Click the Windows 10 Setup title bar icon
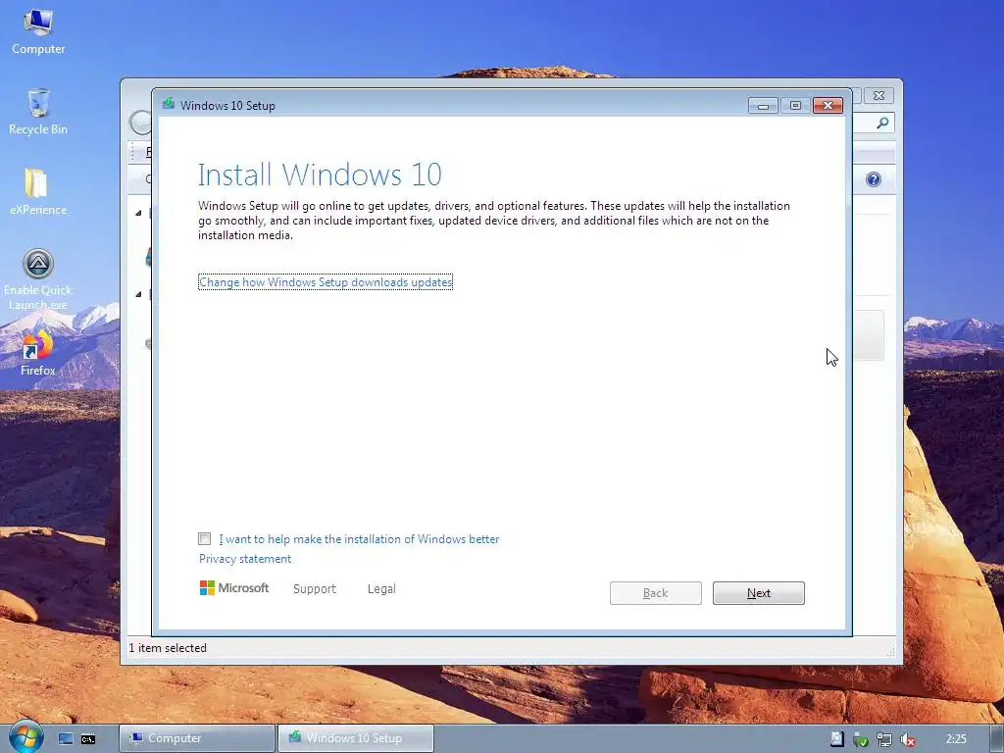 [169, 104]
